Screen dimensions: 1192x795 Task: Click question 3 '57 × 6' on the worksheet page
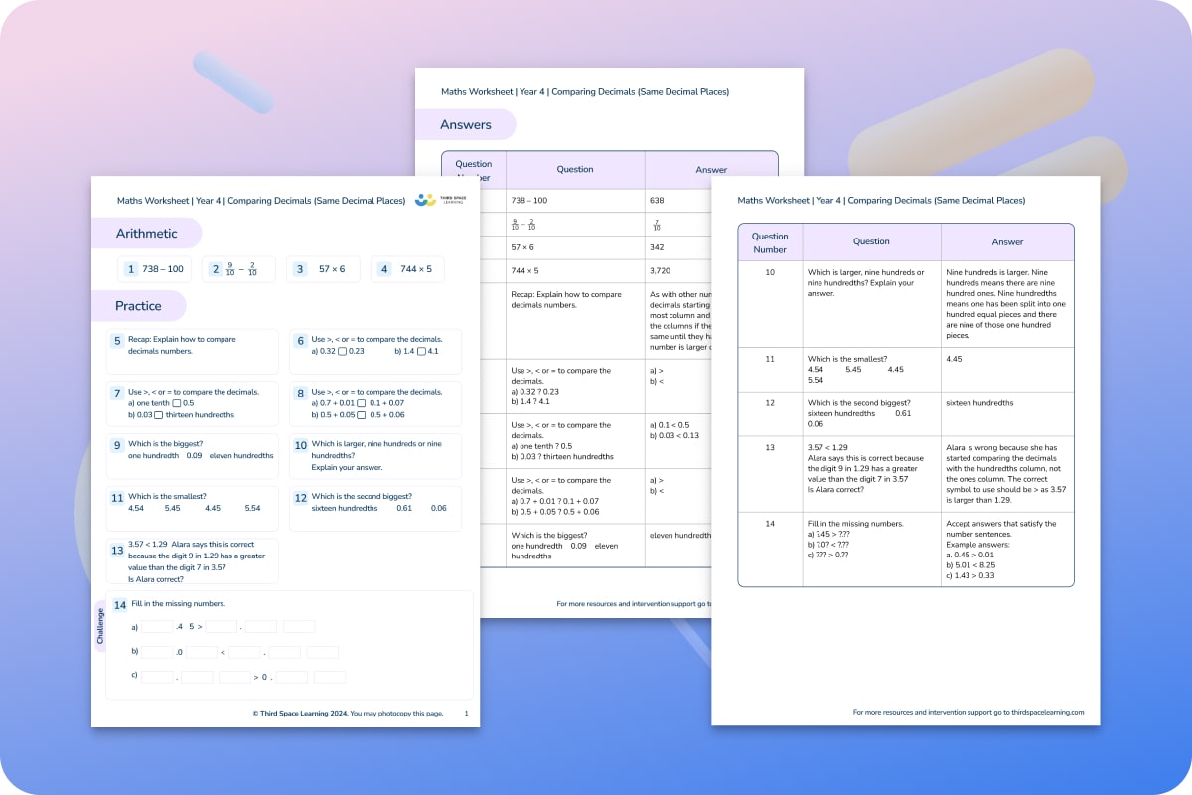325,269
